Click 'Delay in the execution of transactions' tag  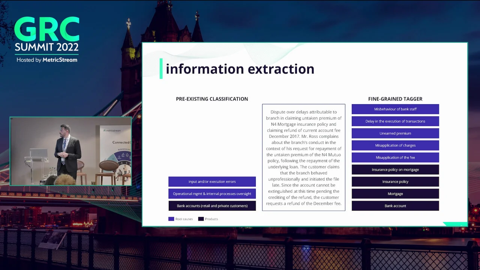395,121
